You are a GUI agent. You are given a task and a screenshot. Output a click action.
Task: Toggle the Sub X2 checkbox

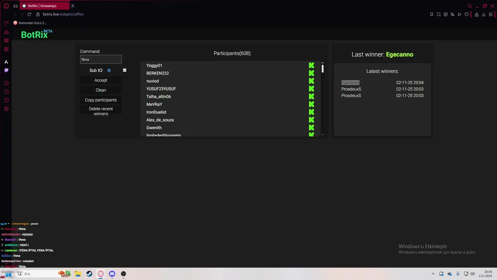click(x=125, y=70)
